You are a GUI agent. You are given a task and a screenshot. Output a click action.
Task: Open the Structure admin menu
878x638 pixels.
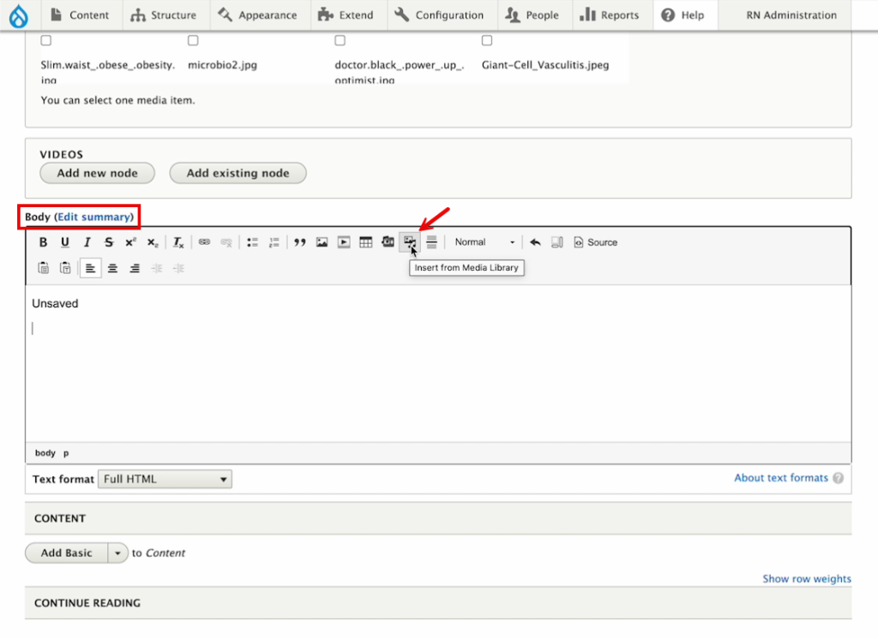[162, 15]
